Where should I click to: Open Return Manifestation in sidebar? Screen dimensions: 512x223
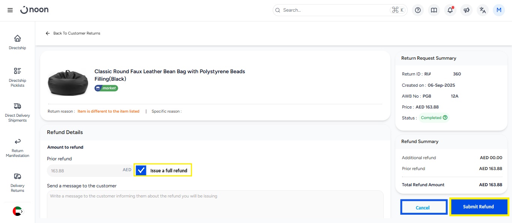tap(18, 148)
